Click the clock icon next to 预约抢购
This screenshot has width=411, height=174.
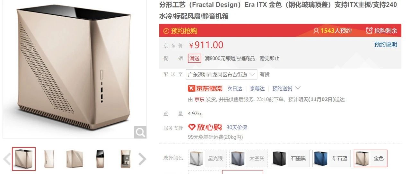coord(166,31)
